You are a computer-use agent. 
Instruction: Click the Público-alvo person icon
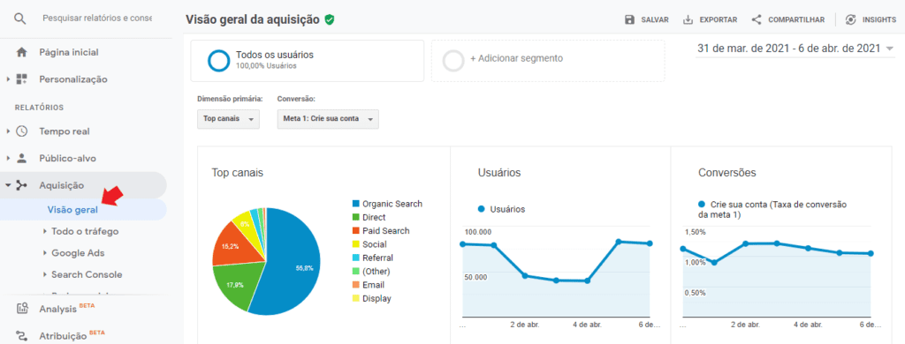pyautogui.click(x=22, y=158)
